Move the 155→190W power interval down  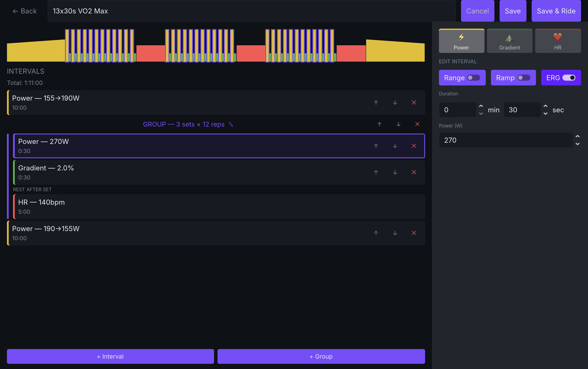[395, 103]
